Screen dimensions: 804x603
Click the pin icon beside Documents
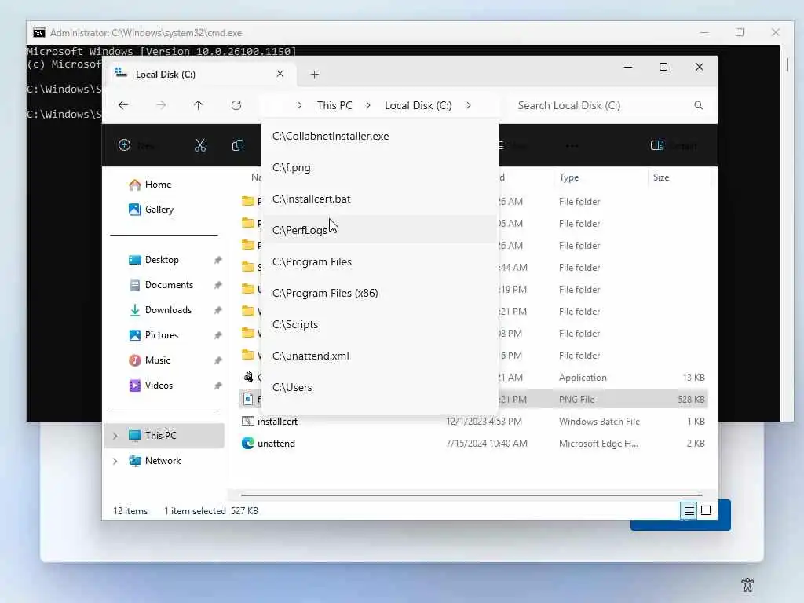(x=218, y=285)
